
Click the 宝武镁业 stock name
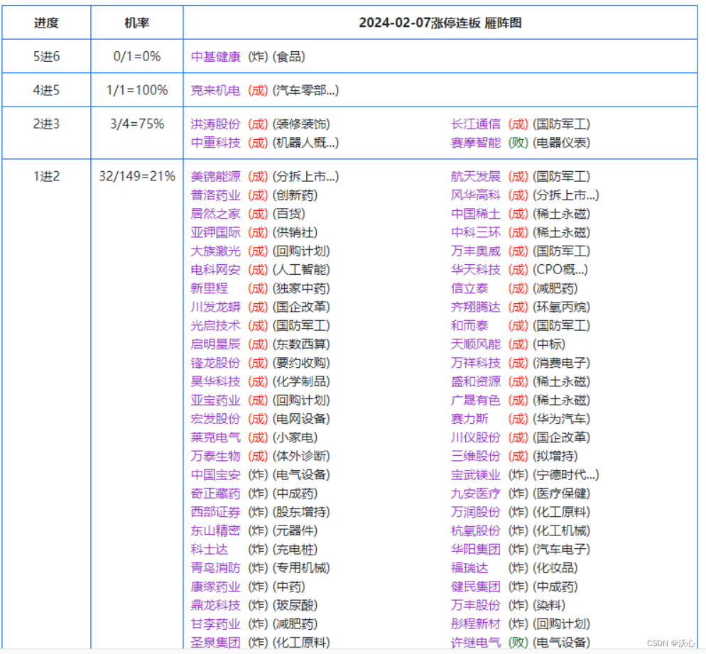[x=476, y=475]
